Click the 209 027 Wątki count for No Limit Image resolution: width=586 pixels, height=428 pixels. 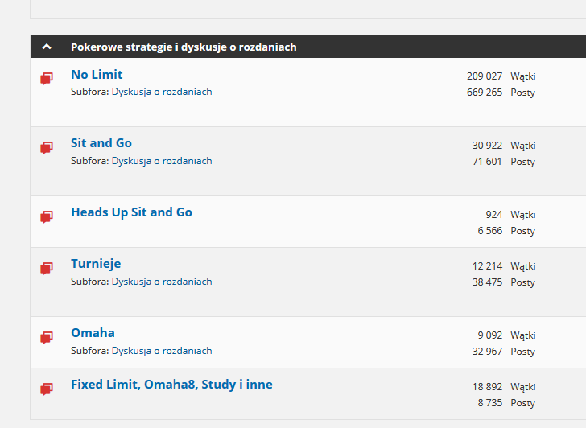click(x=501, y=76)
